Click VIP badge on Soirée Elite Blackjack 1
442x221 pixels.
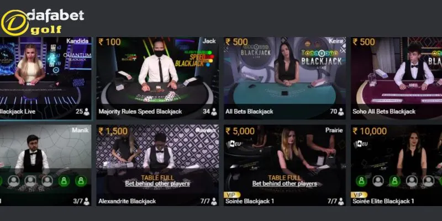(x=359, y=195)
